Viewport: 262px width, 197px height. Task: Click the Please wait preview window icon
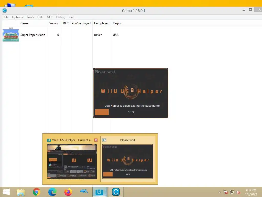(104, 140)
